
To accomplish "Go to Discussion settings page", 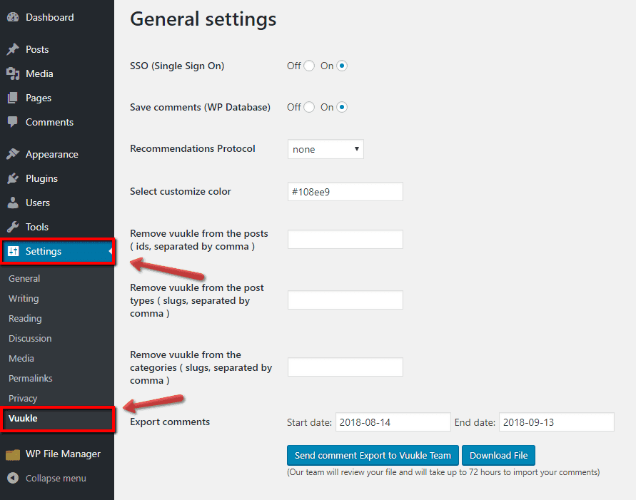I will tap(30, 339).
